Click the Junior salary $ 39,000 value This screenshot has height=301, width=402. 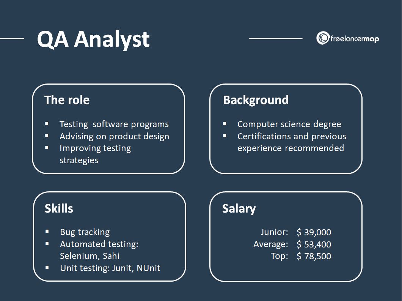point(314,232)
